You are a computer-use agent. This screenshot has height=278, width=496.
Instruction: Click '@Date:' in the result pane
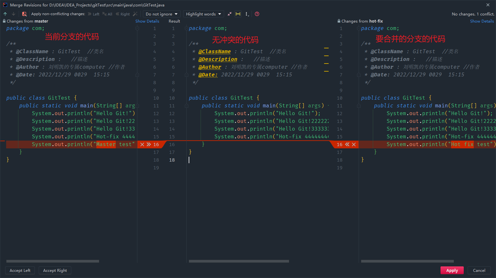click(x=208, y=75)
